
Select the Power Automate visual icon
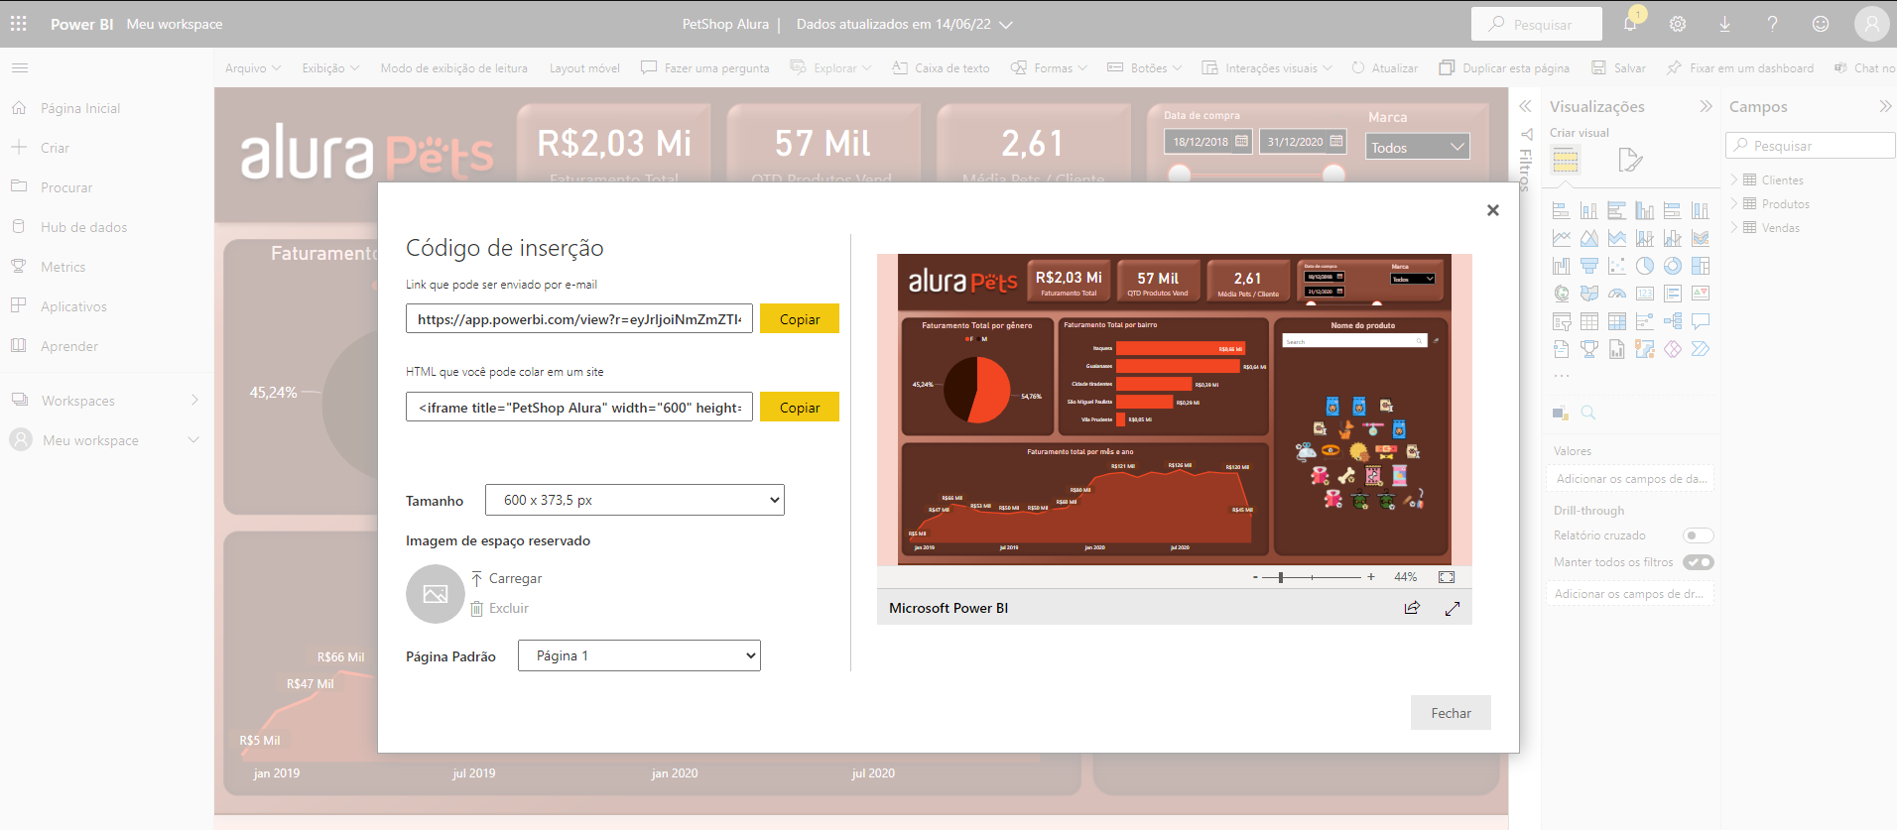pyautogui.click(x=1701, y=349)
